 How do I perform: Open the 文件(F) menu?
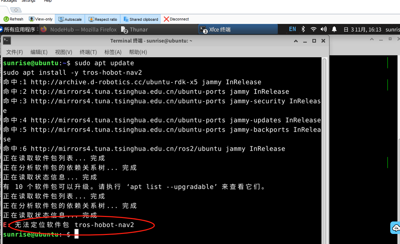(x=15, y=52)
